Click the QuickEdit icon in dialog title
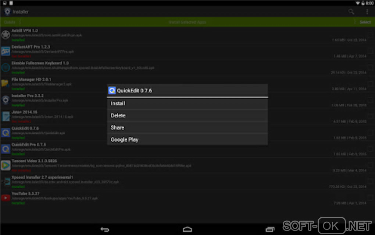The width and height of the screenshot is (375, 235). (x=112, y=91)
